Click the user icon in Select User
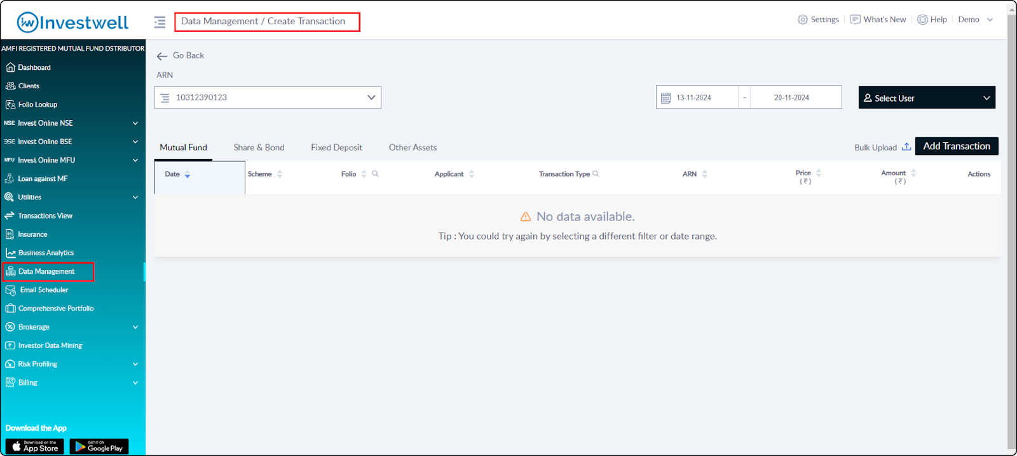Viewport: 1017px width, 456px height. click(868, 98)
